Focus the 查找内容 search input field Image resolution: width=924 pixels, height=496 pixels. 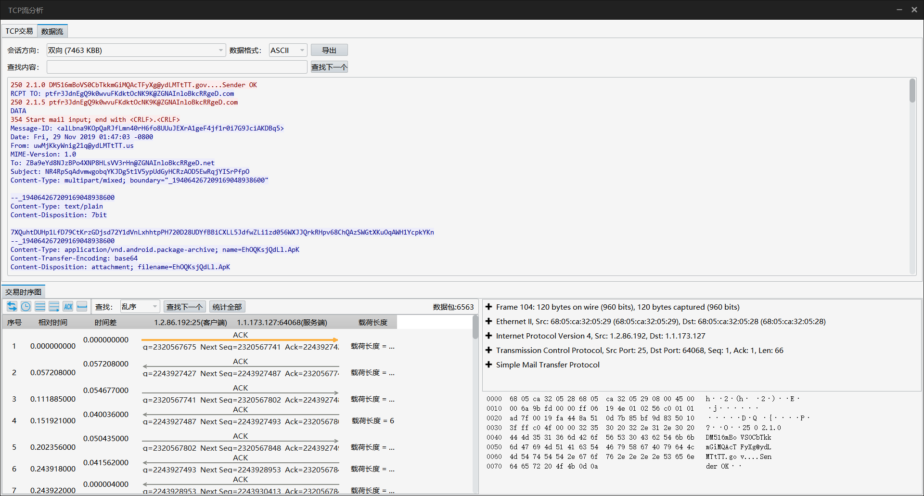(177, 67)
